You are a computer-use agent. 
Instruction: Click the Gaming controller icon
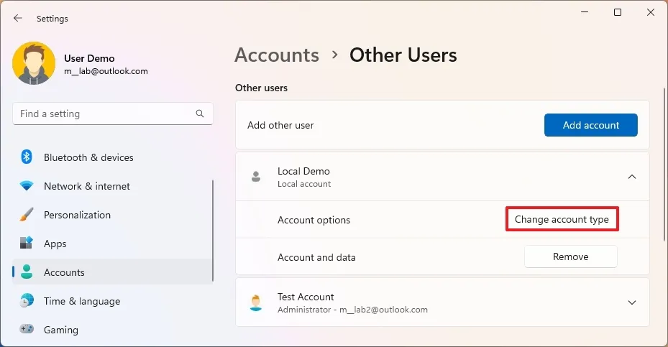(x=27, y=330)
